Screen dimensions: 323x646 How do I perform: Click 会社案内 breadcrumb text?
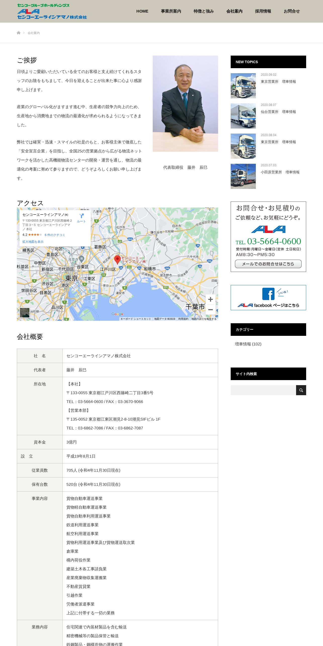click(x=34, y=33)
